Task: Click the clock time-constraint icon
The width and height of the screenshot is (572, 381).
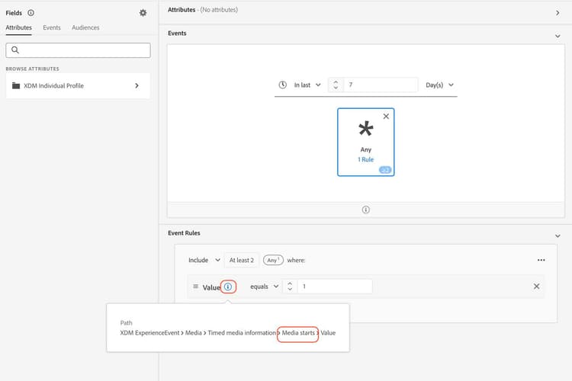Action: click(283, 85)
